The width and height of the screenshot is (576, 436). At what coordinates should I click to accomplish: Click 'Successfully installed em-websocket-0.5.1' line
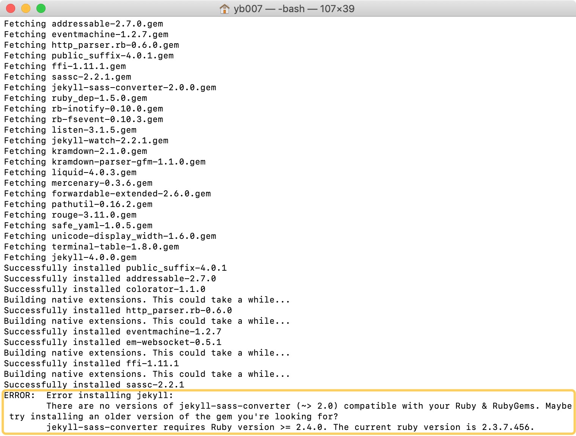coord(113,342)
